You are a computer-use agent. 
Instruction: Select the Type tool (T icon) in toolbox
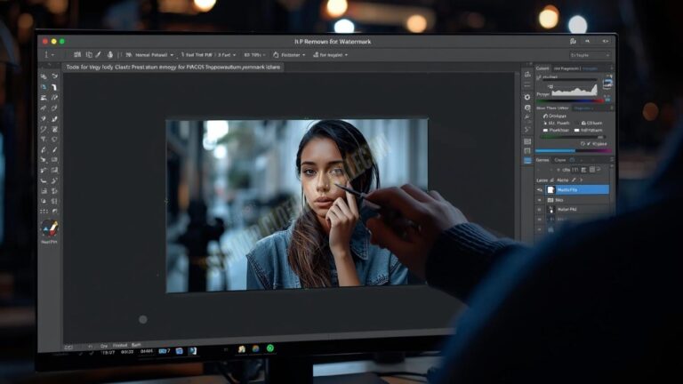(44, 140)
